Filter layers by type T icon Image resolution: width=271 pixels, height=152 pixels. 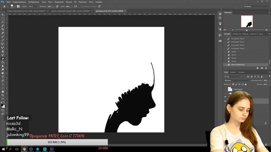pos(255,77)
